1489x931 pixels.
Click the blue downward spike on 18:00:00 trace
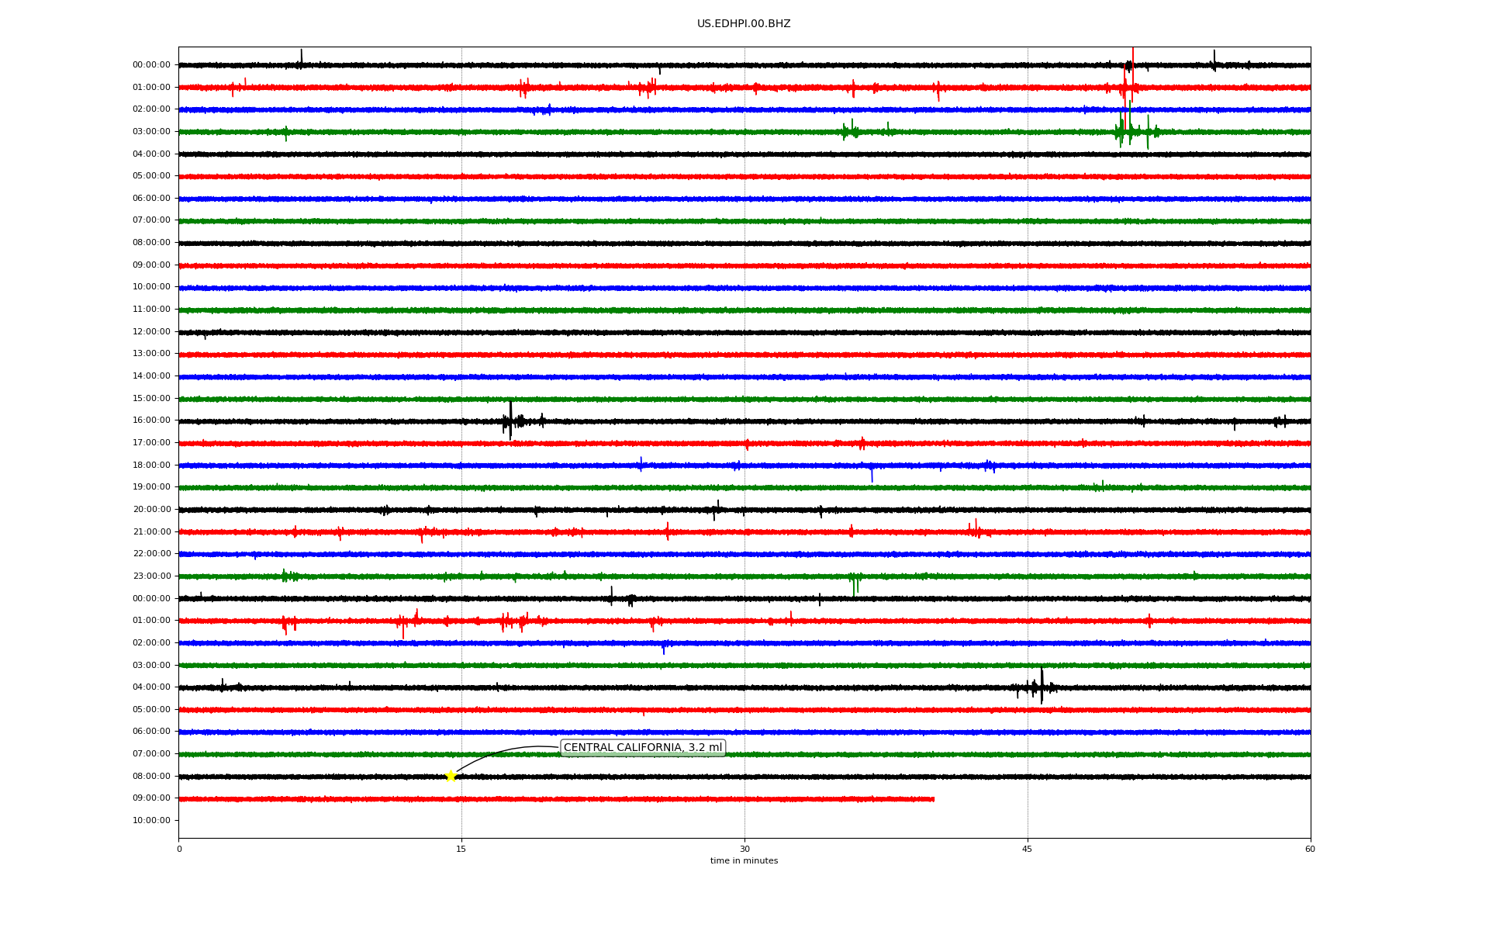coord(872,473)
